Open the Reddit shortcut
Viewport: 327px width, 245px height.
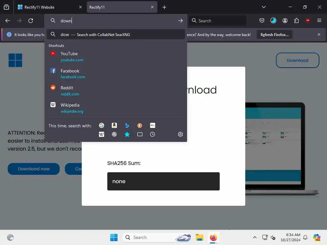point(116,91)
